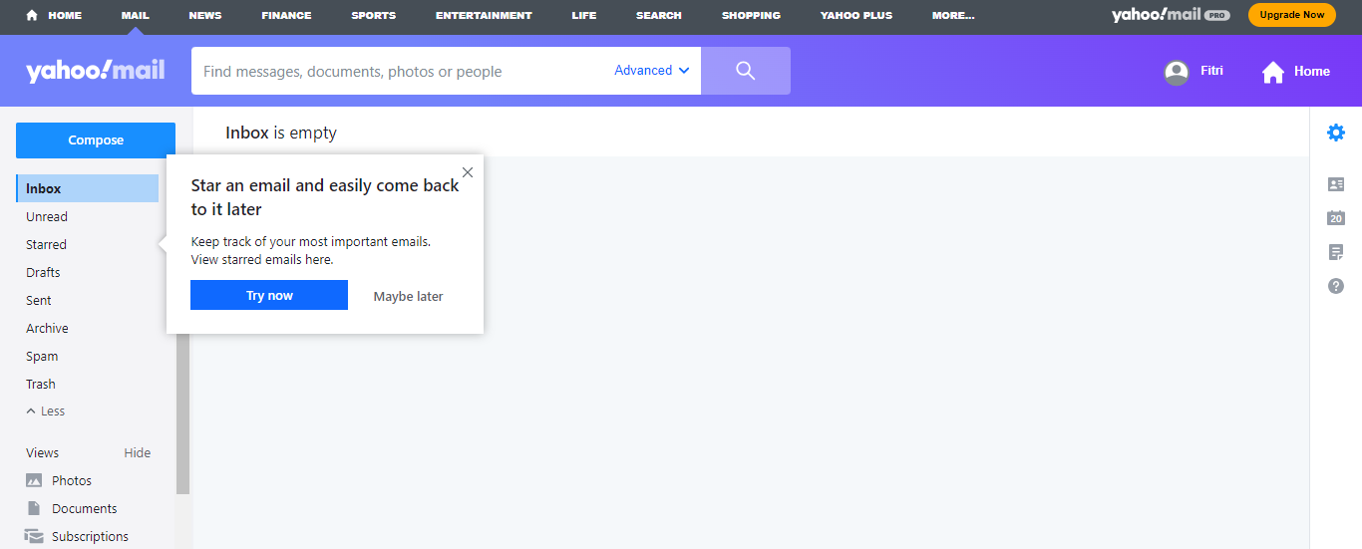Screen dimensions: 1362x549
Task: Open Documents view
Action: (71, 508)
